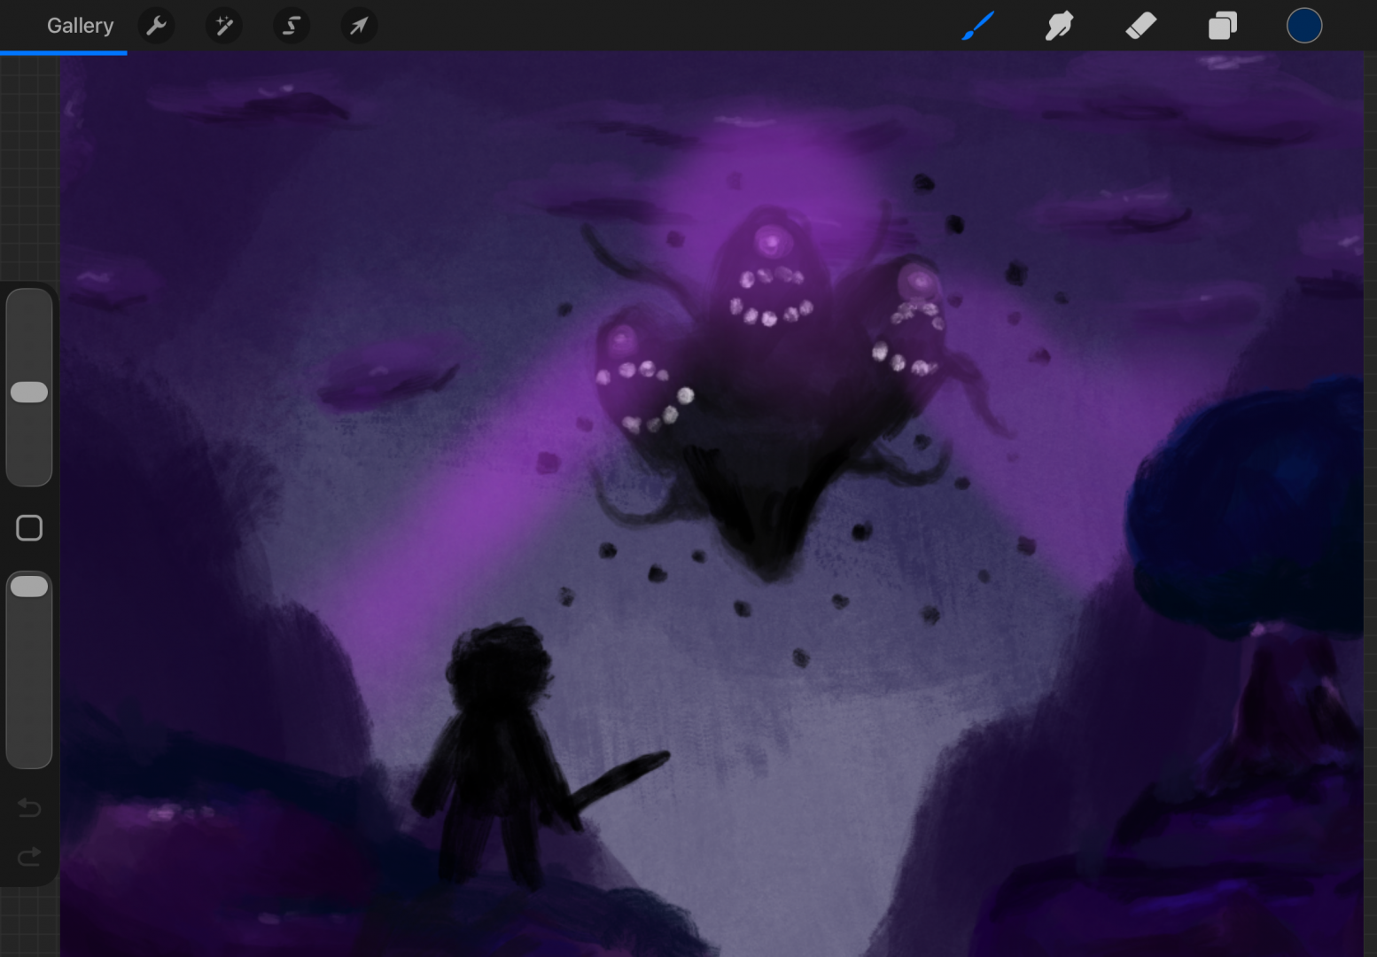
Task: Tap the Redo arrow in sidebar
Action: tap(29, 857)
